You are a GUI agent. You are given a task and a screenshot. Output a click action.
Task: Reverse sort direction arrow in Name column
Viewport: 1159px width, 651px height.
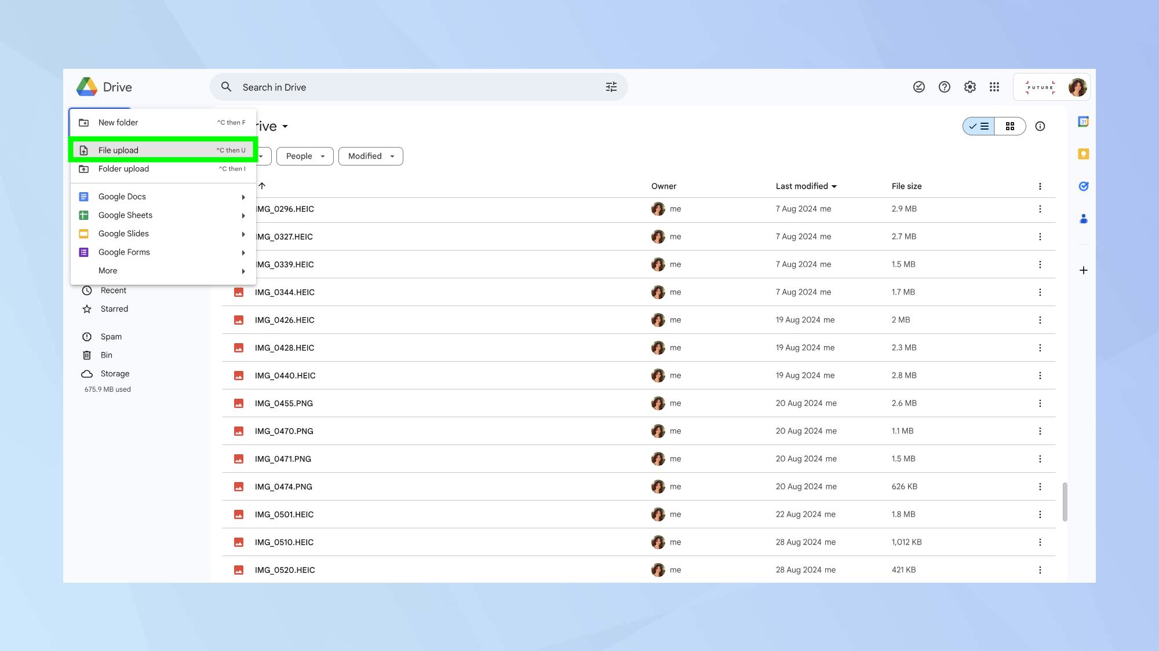tap(262, 186)
